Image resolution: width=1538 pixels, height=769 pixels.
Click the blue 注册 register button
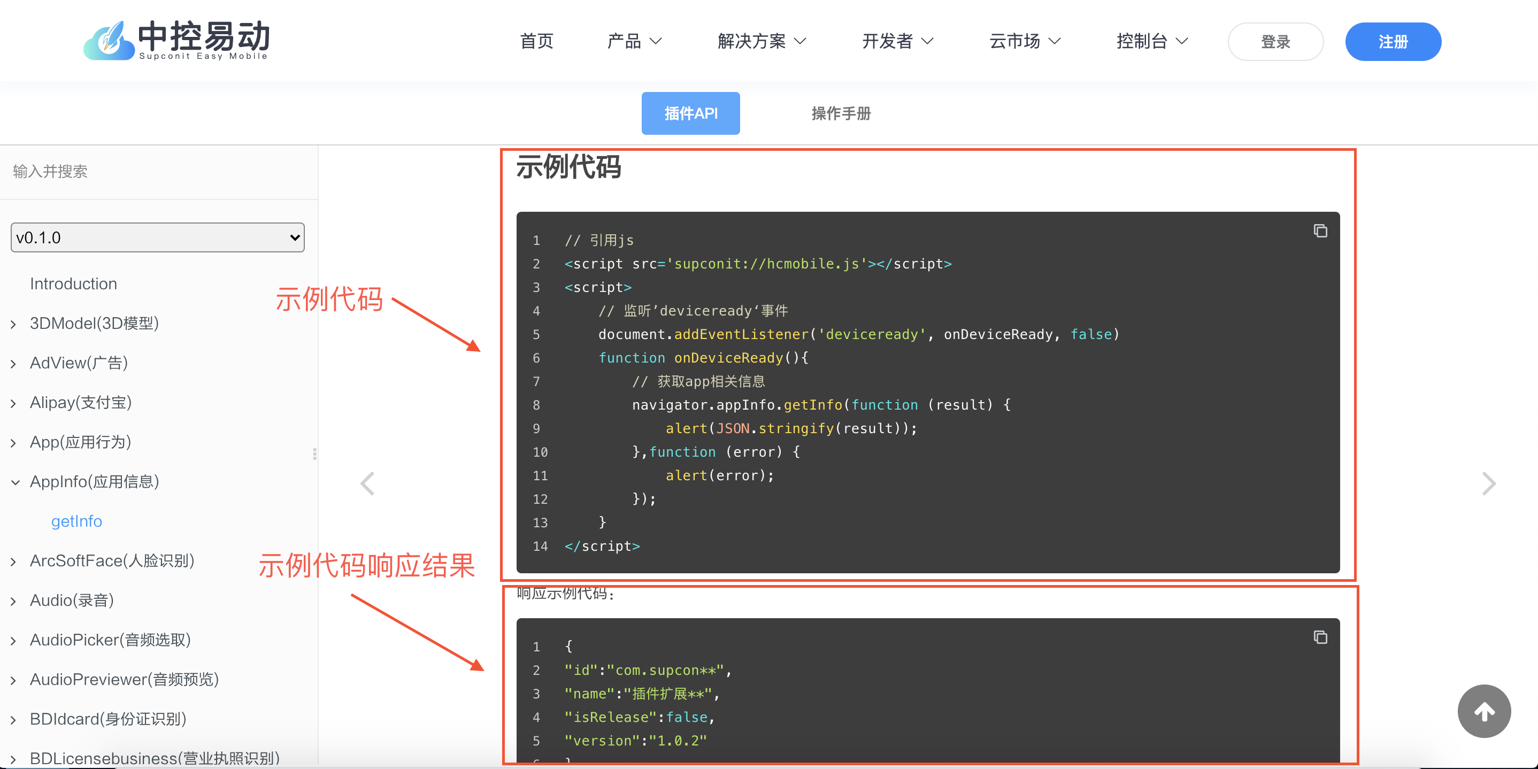tap(1393, 42)
